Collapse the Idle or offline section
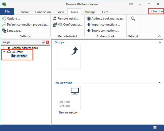Image resolution: width=164 pixels, height=131 pixels. pyautogui.click(x=159, y=83)
